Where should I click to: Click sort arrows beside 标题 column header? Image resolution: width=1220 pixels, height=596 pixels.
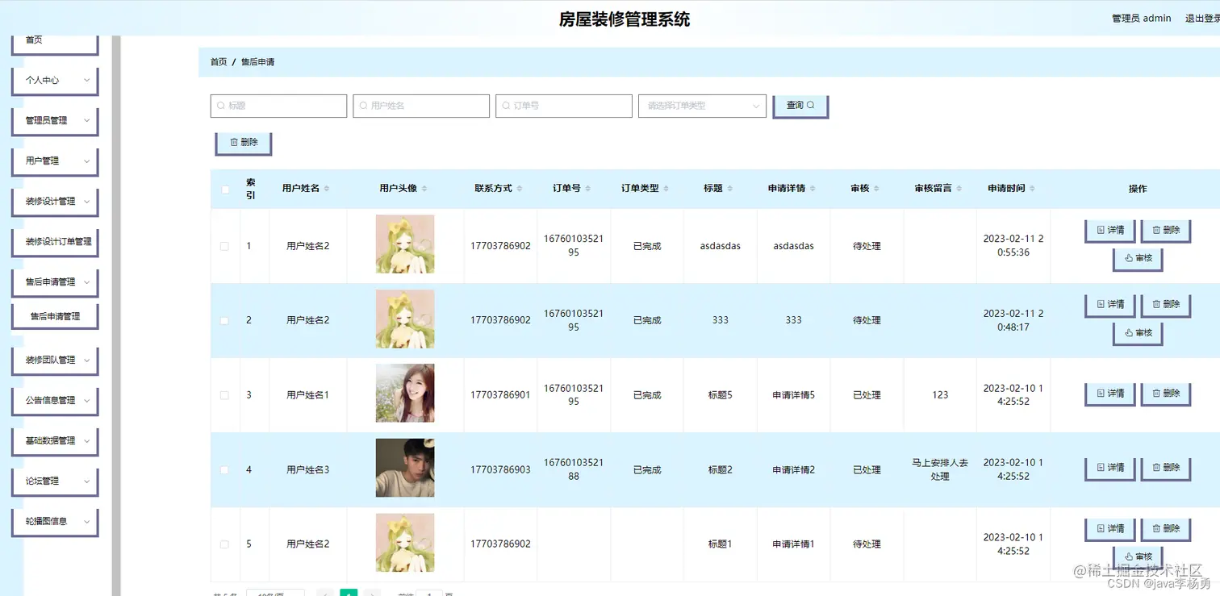[730, 189]
